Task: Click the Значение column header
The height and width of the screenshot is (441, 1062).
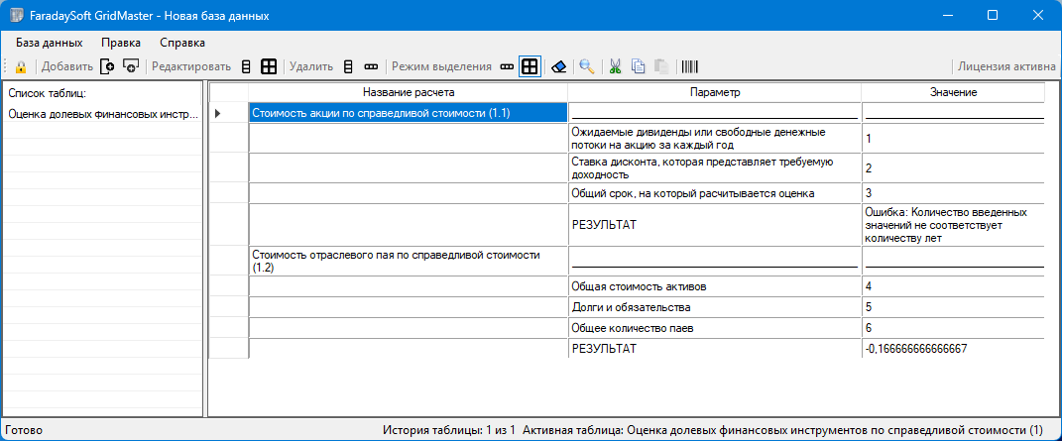Action: 953,92
